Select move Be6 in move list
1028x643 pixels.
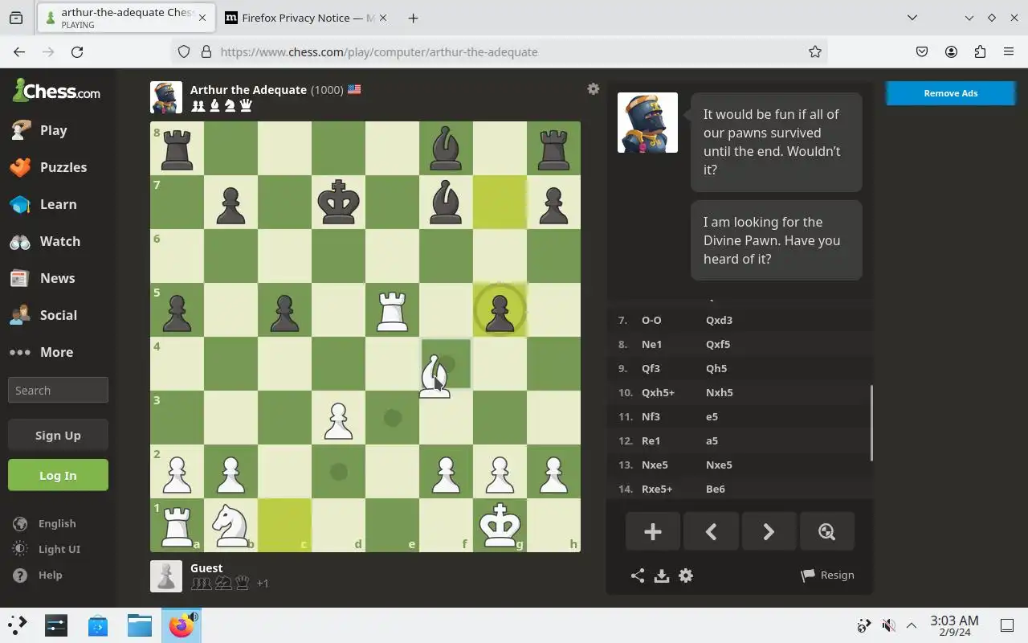point(715,489)
